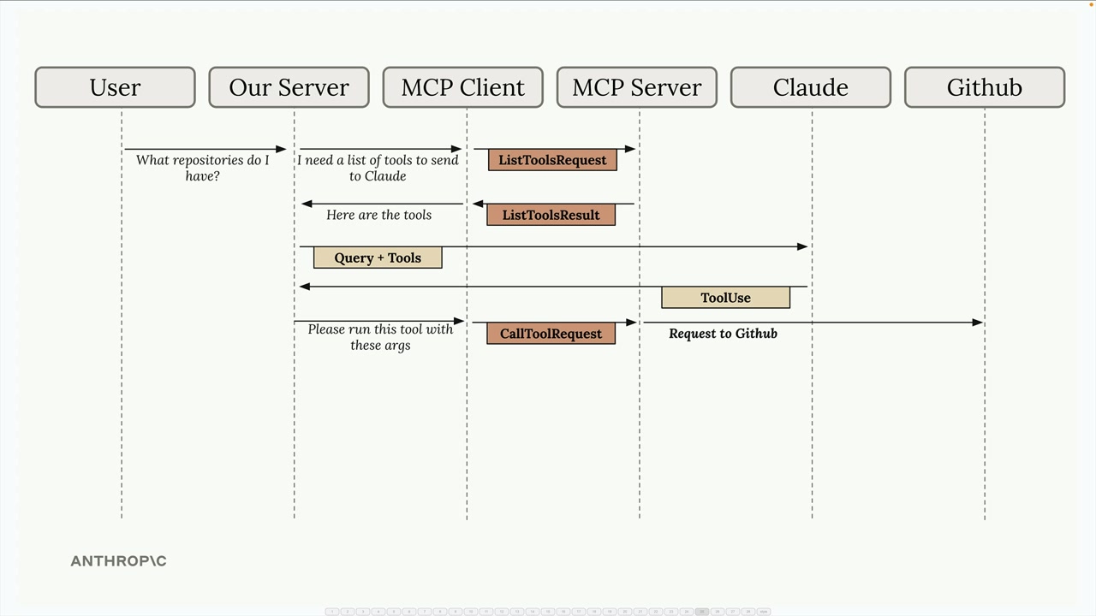Screen dimensions: 1096x616
Task: Select the Github participant box
Action: click(x=984, y=87)
